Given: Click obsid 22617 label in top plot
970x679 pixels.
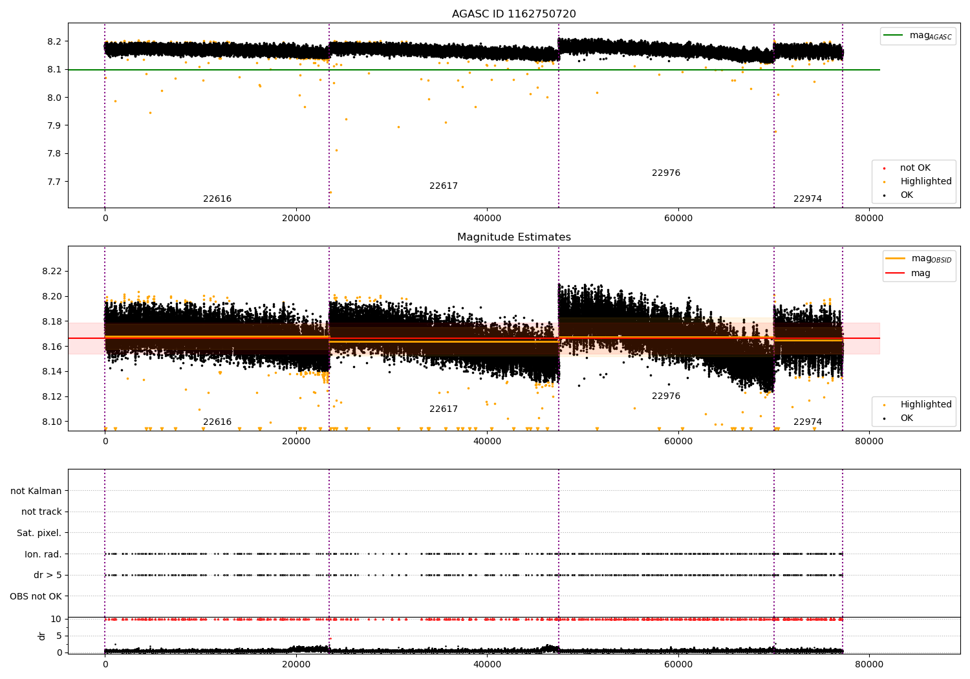Looking at the screenshot, I should click(444, 186).
